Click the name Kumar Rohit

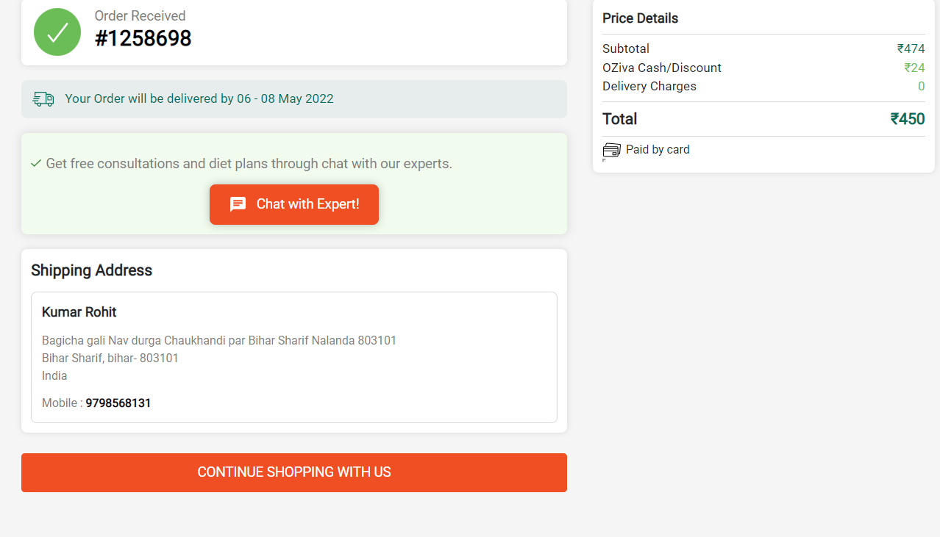coord(79,312)
